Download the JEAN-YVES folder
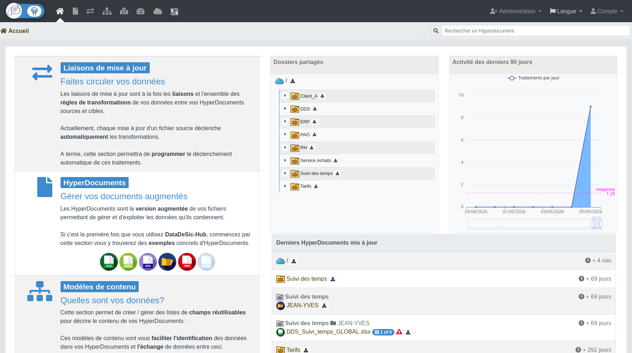This screenshot has height=353, width=632. 324,305
